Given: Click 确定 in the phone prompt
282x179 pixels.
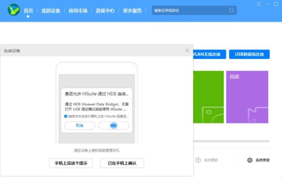Looking at the screenshot, I should [113, 126].
